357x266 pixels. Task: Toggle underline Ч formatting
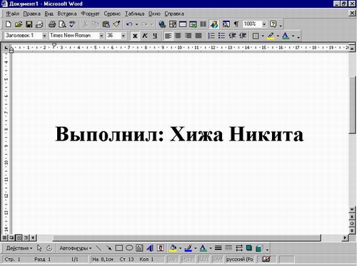pyautogui.click(x=155, y=36)
